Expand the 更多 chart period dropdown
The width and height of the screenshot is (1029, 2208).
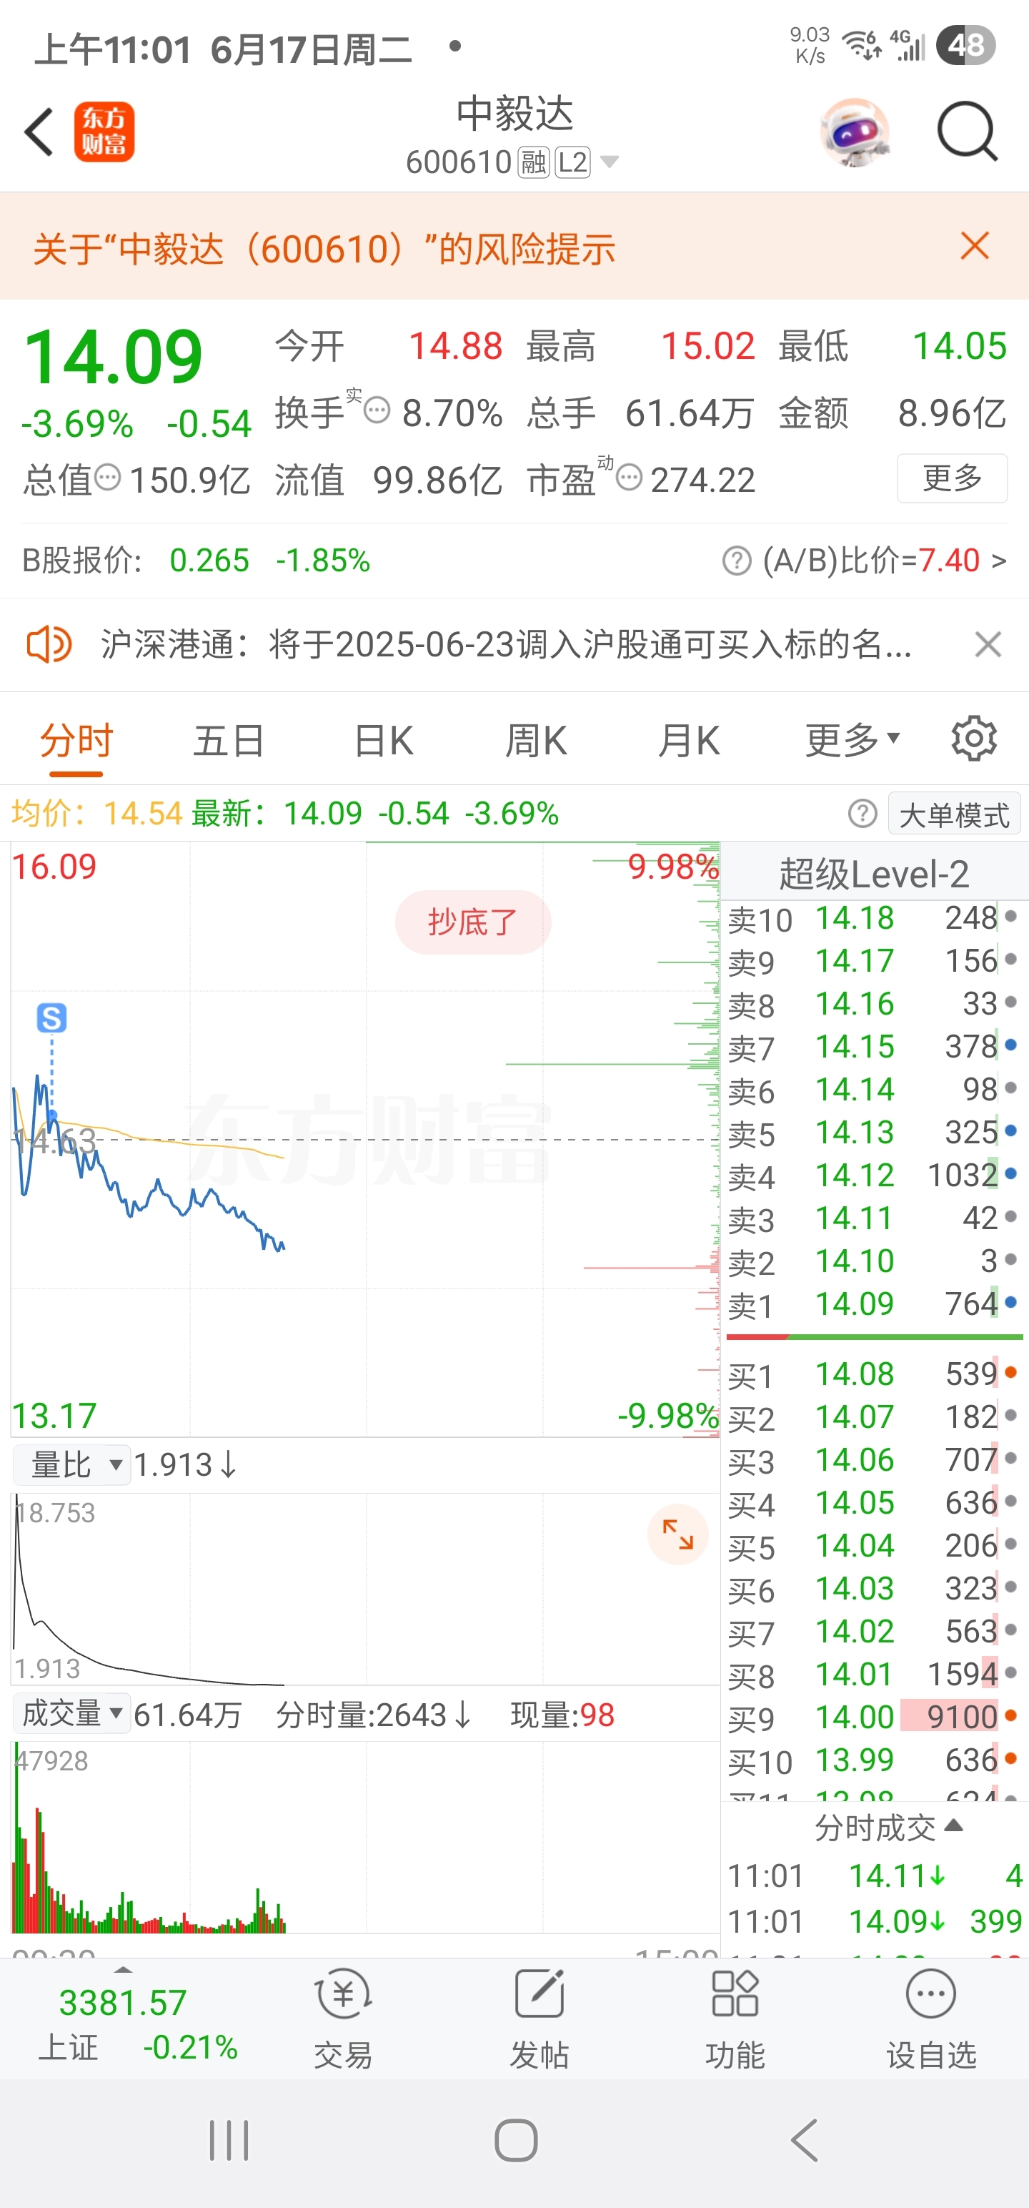tap(852, 739)
